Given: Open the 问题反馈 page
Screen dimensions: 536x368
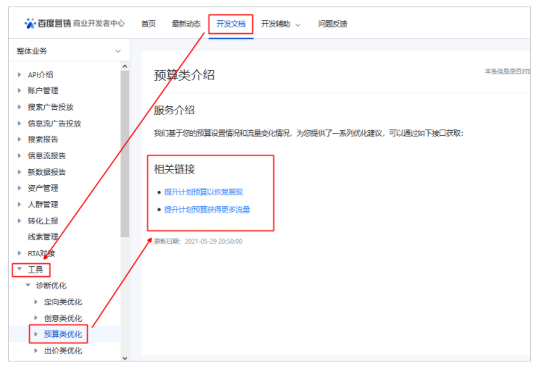Looking at the screenshot, I should (x=332, y=24).
